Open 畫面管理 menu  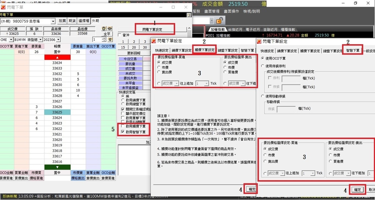(212, 11)
